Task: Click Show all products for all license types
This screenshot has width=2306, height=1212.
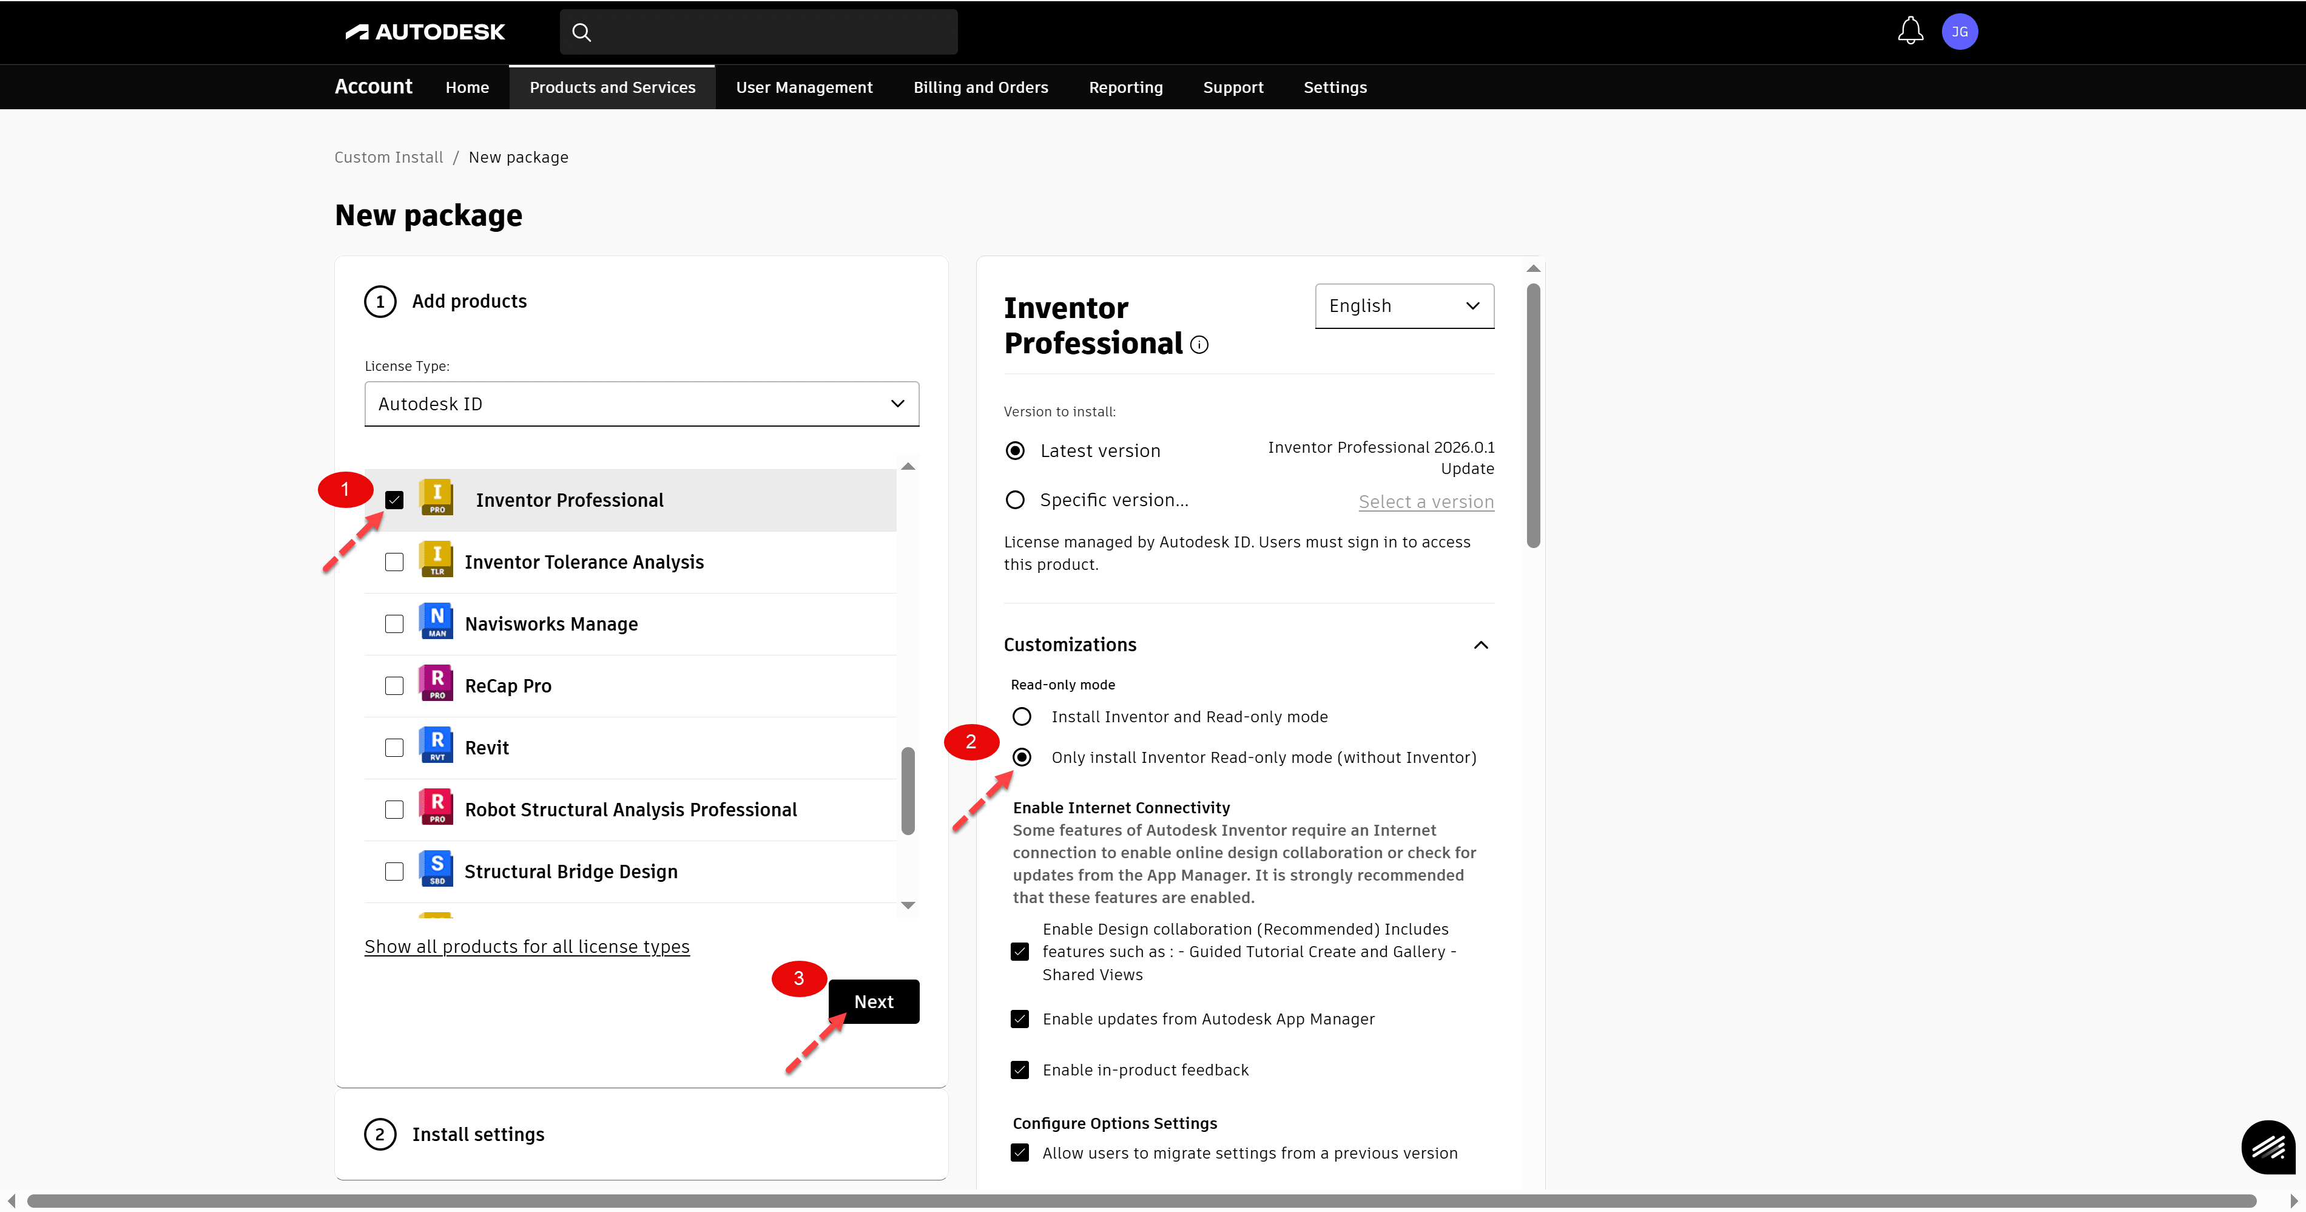Action: pyautogui.click(x=527, y=947)
